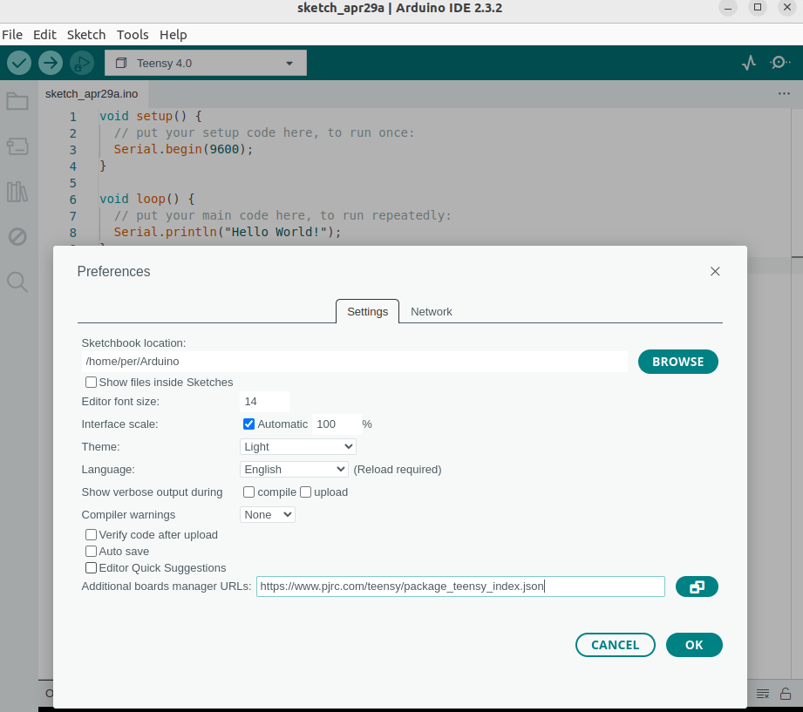Click the Additional boards manager URLs field
The height and width of the screenshot is (712, 803).
460,587
